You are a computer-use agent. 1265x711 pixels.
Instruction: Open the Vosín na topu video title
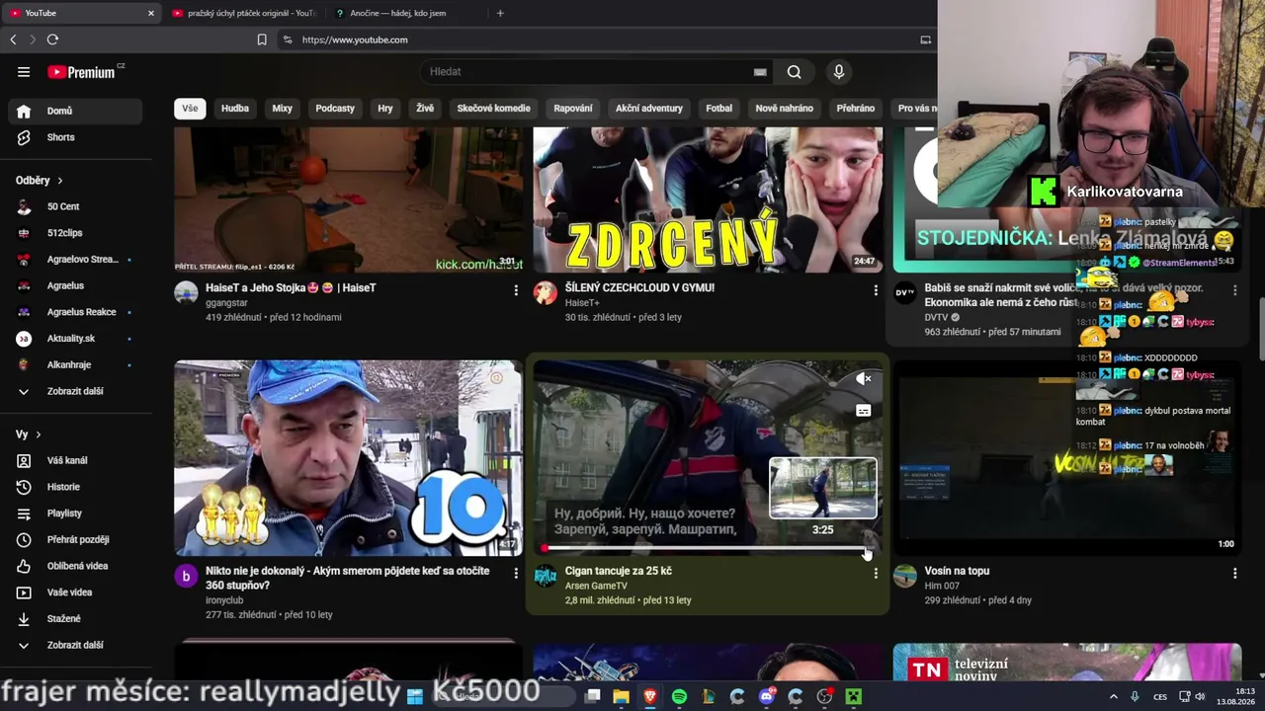(957, 571)
